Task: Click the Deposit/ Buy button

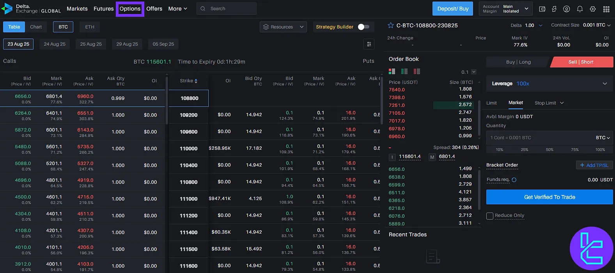Action: (x=453, y=9)
